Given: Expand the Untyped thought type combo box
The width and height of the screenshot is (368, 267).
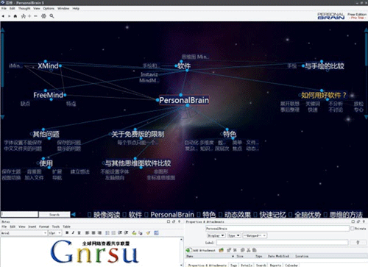Looking at the screenshot, I should click(x=255, y=235).
